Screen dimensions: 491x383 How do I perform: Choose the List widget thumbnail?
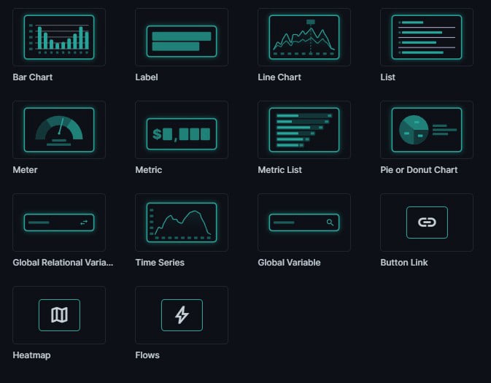point(427,37)
